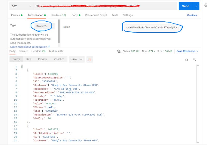Click the opening bracket on line 1

tap(22, 67)
